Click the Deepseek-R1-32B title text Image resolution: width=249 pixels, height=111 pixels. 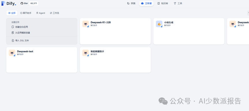101,23
